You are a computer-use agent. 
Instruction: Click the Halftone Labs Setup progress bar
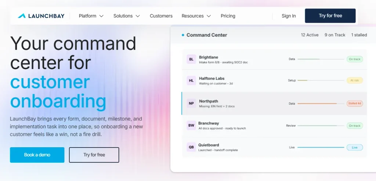[x=321, y=80]
